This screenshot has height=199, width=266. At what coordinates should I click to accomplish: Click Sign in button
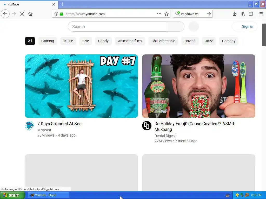tap(244, 26)
